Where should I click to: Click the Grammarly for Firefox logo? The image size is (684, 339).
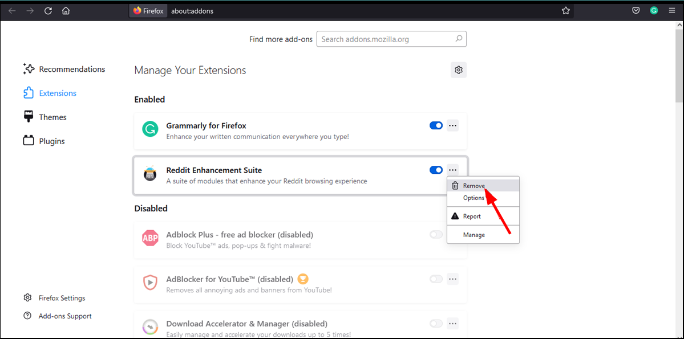[x=150, y=129]
